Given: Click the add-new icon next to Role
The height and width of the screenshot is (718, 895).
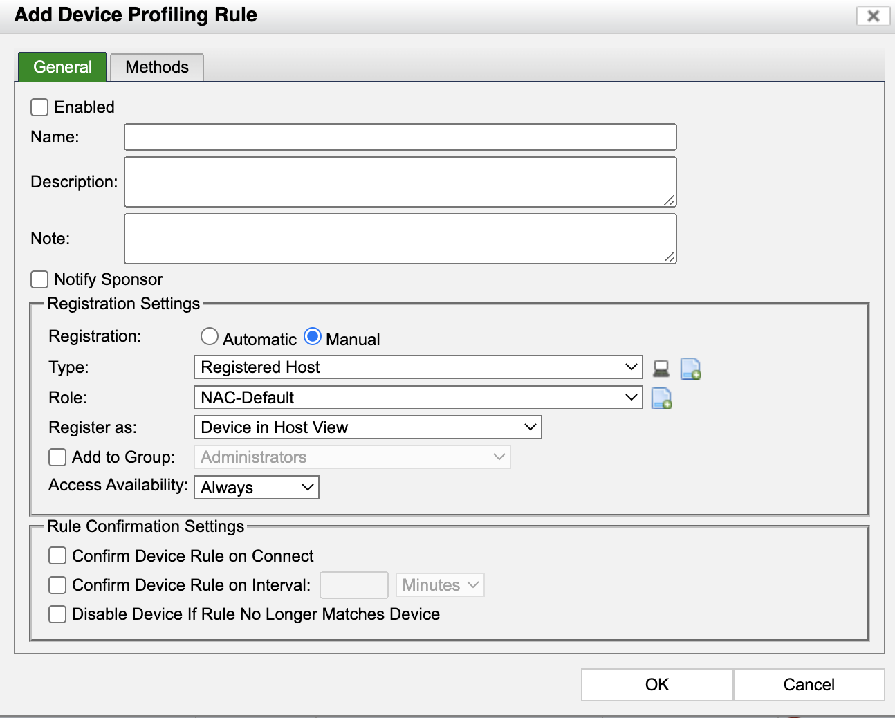Looking at the screenshot, I should pos(662,398).
